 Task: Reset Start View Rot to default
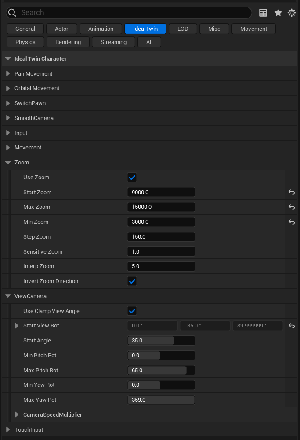291,326
